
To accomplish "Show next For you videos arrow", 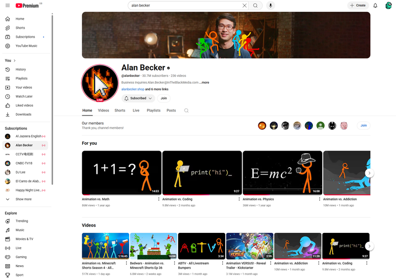I will 369,173.
